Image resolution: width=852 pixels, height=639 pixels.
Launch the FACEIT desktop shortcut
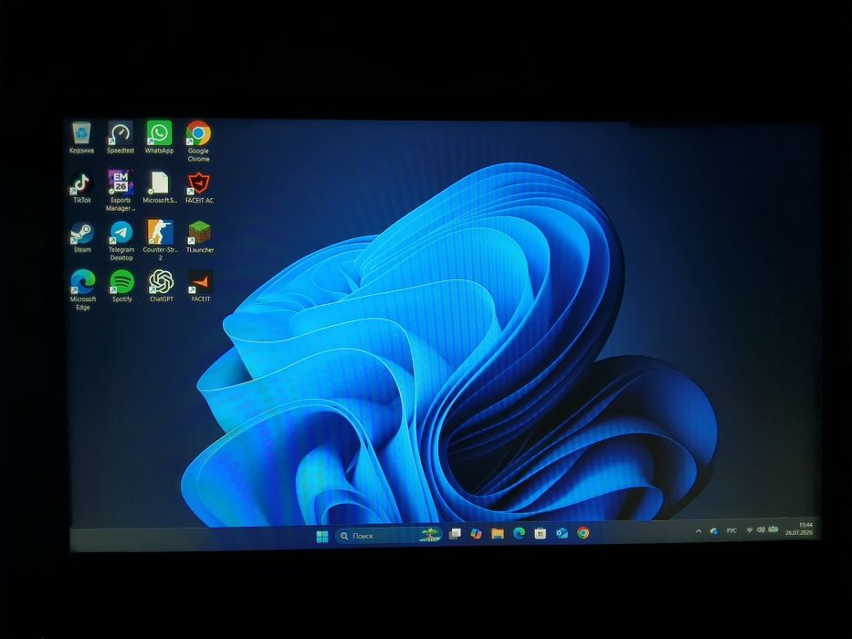[201, 287]
